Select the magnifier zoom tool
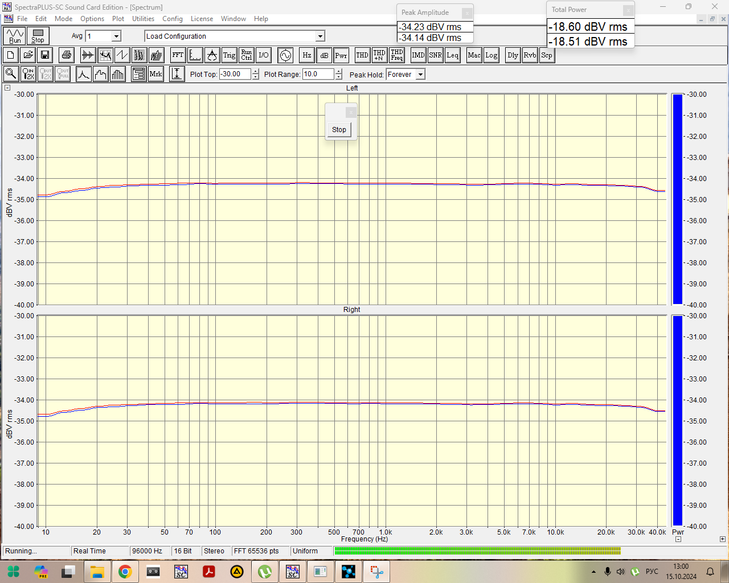 click(x=10, y=74)
